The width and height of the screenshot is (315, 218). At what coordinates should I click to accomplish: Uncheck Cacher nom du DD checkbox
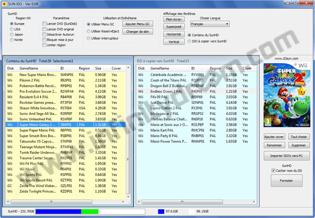pyautogui.click(x=273, y=171)
